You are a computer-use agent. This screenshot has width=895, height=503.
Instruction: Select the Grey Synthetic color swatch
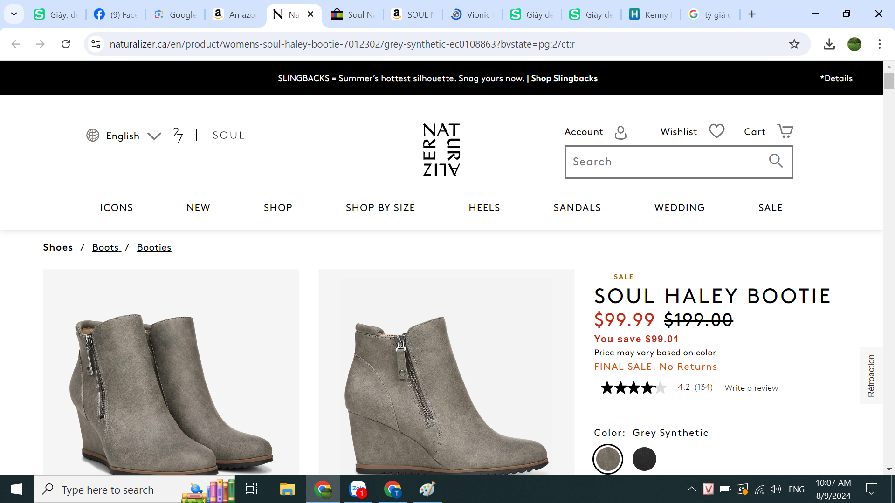608,459
